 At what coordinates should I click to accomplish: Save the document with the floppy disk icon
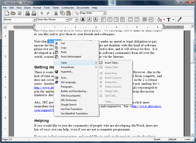coord(20,13)
